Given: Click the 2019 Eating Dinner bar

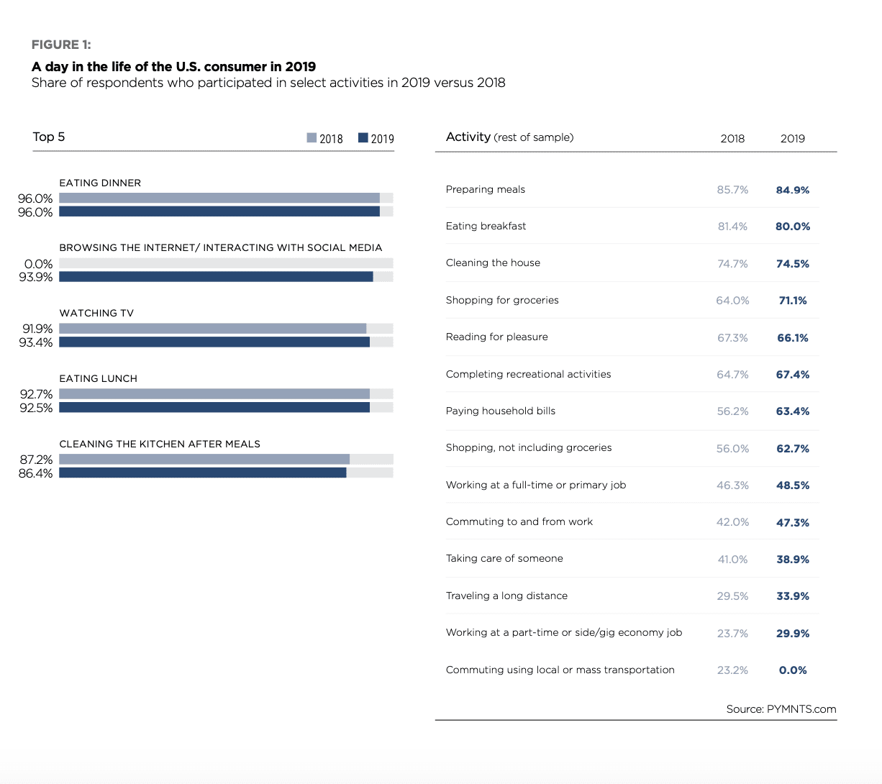Looking at the screenshot, I should (x=219, y=211).
